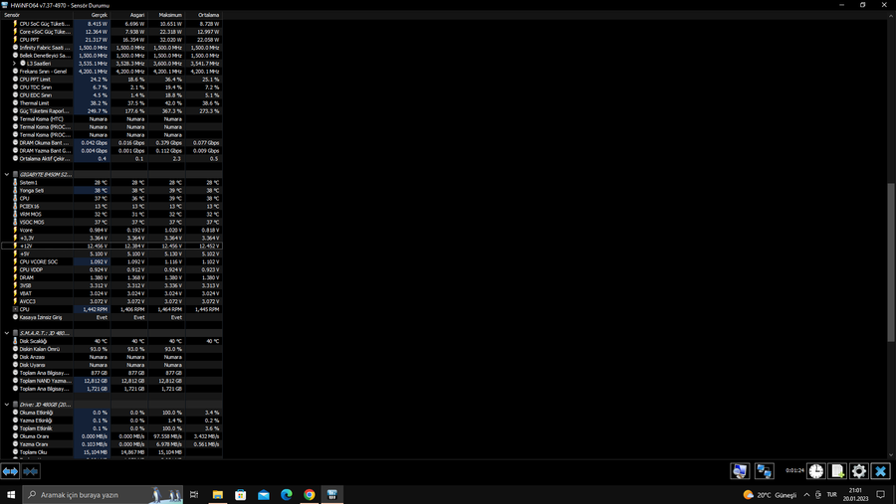Click the expand sensor columns arrows button

[x=10, y=471]
